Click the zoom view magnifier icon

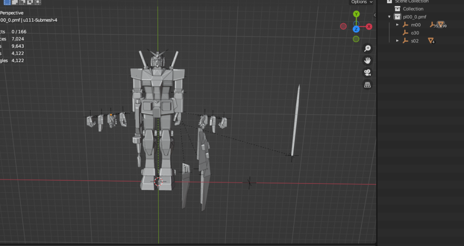tap(367, 48)
